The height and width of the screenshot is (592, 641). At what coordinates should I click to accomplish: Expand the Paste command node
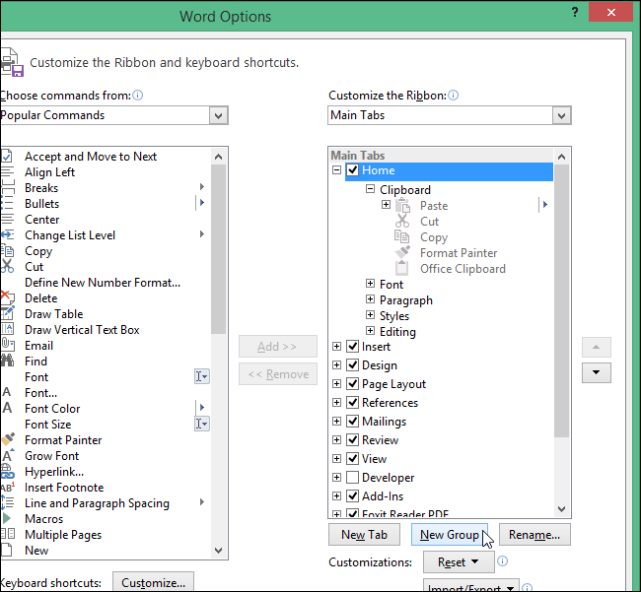386,204
